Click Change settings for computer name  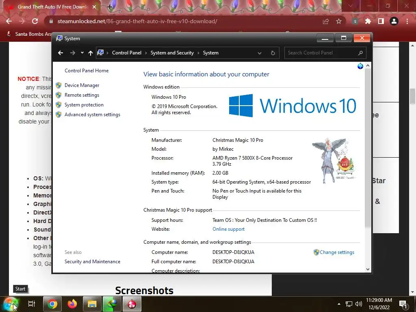click(337, 252)
